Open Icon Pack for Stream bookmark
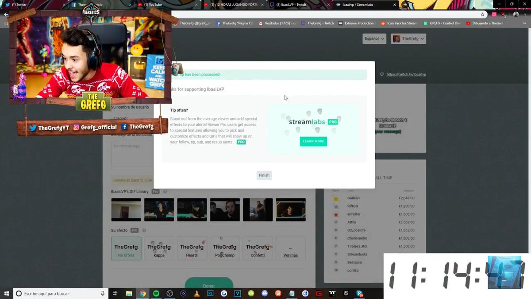 [x=399, y=23]
